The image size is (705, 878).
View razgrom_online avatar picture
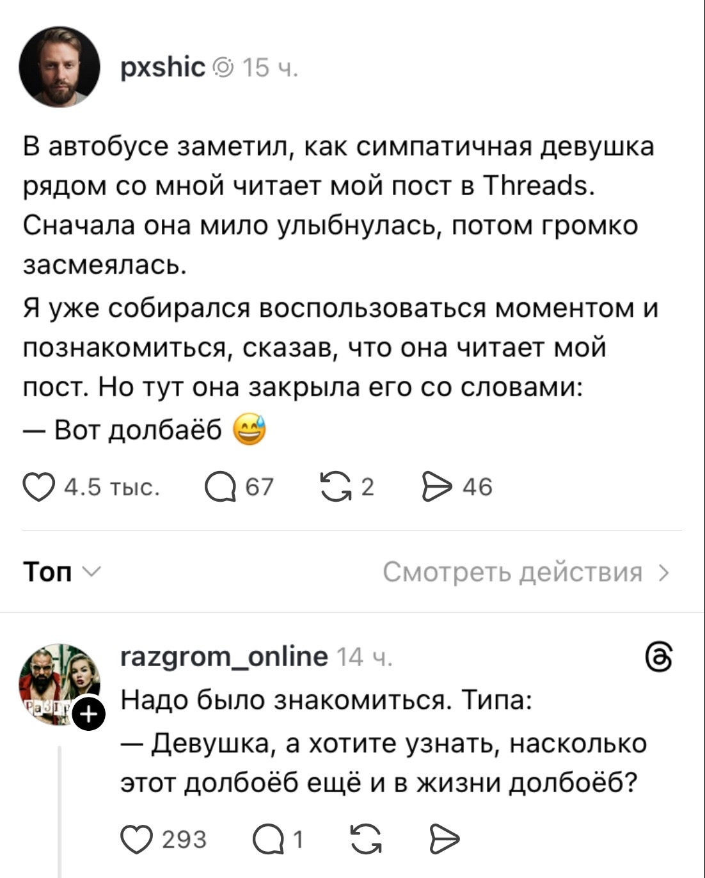59,683
